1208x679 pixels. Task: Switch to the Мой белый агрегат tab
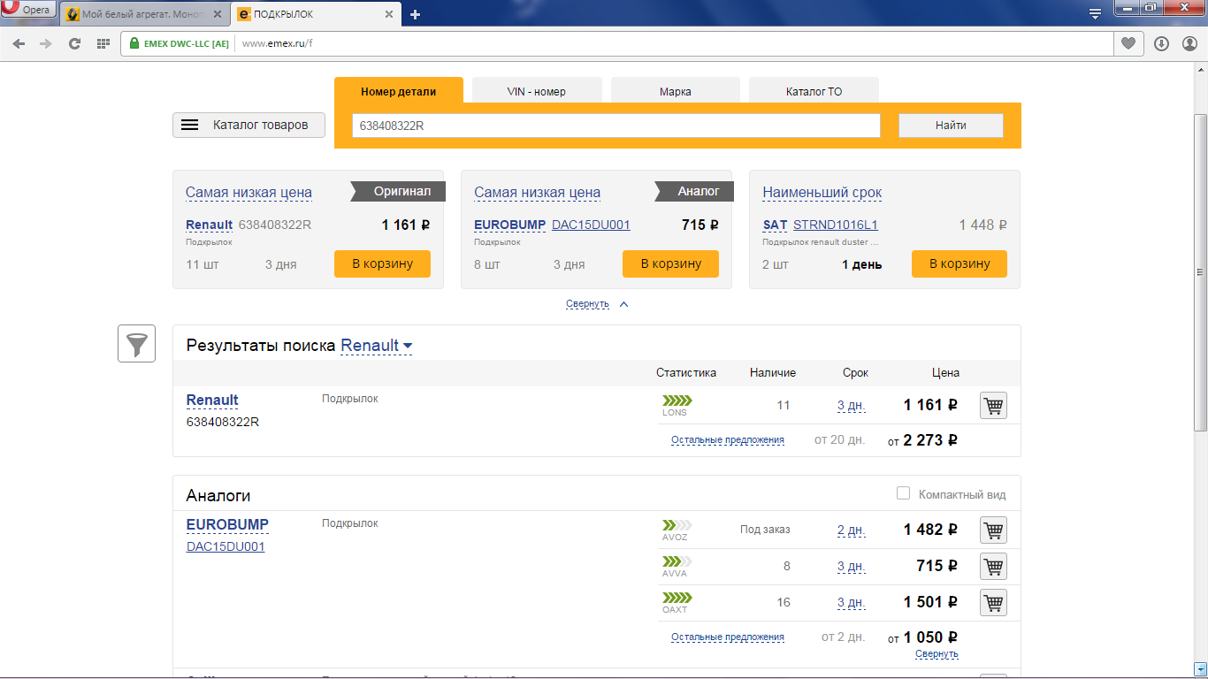145,14
